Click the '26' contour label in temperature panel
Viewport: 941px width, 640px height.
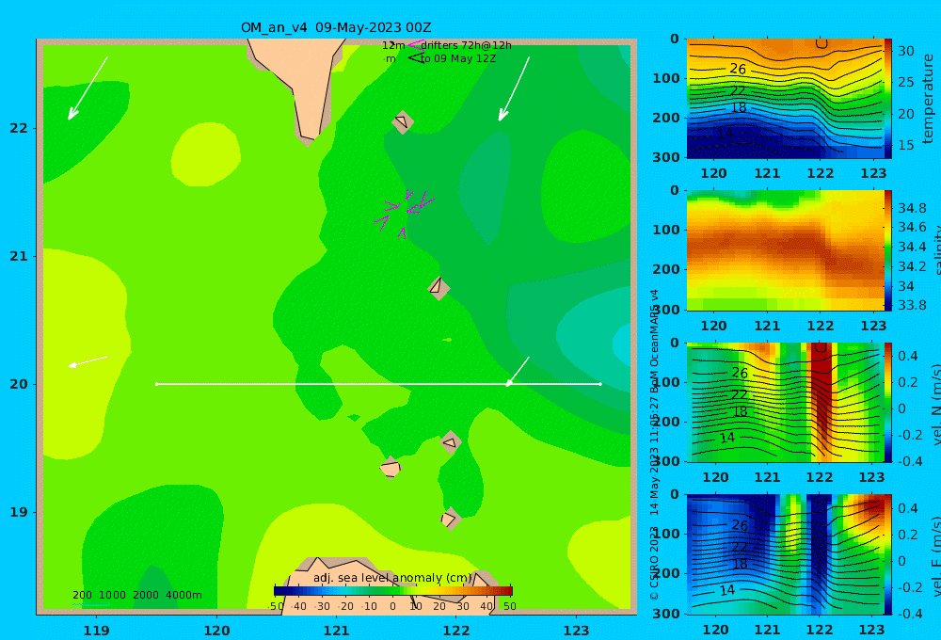click(x=738, y=69)
